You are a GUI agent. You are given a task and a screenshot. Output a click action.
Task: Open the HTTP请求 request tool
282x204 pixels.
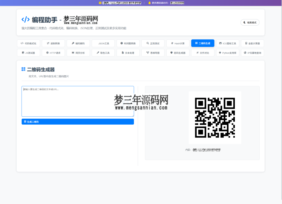[x=53, y=53]
